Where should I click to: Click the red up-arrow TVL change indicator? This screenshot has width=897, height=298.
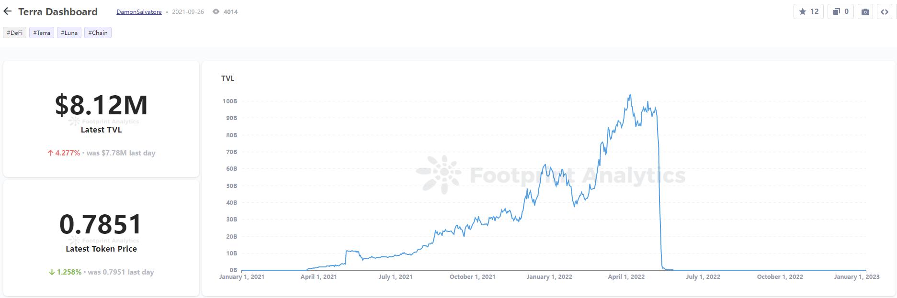[x=50, y=153]
